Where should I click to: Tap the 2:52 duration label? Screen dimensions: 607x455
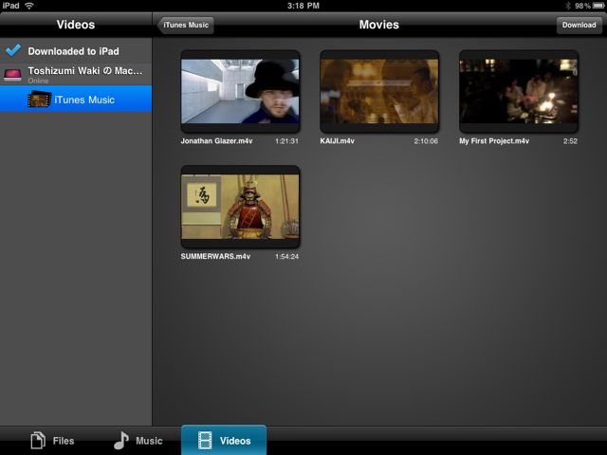click(x=570, y=141)
